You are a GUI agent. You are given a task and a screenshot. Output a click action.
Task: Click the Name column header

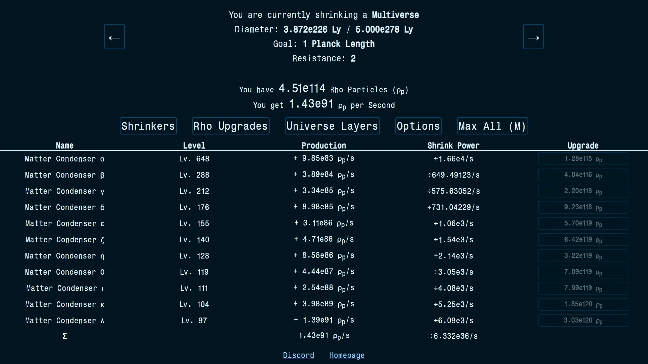point(64,146)
